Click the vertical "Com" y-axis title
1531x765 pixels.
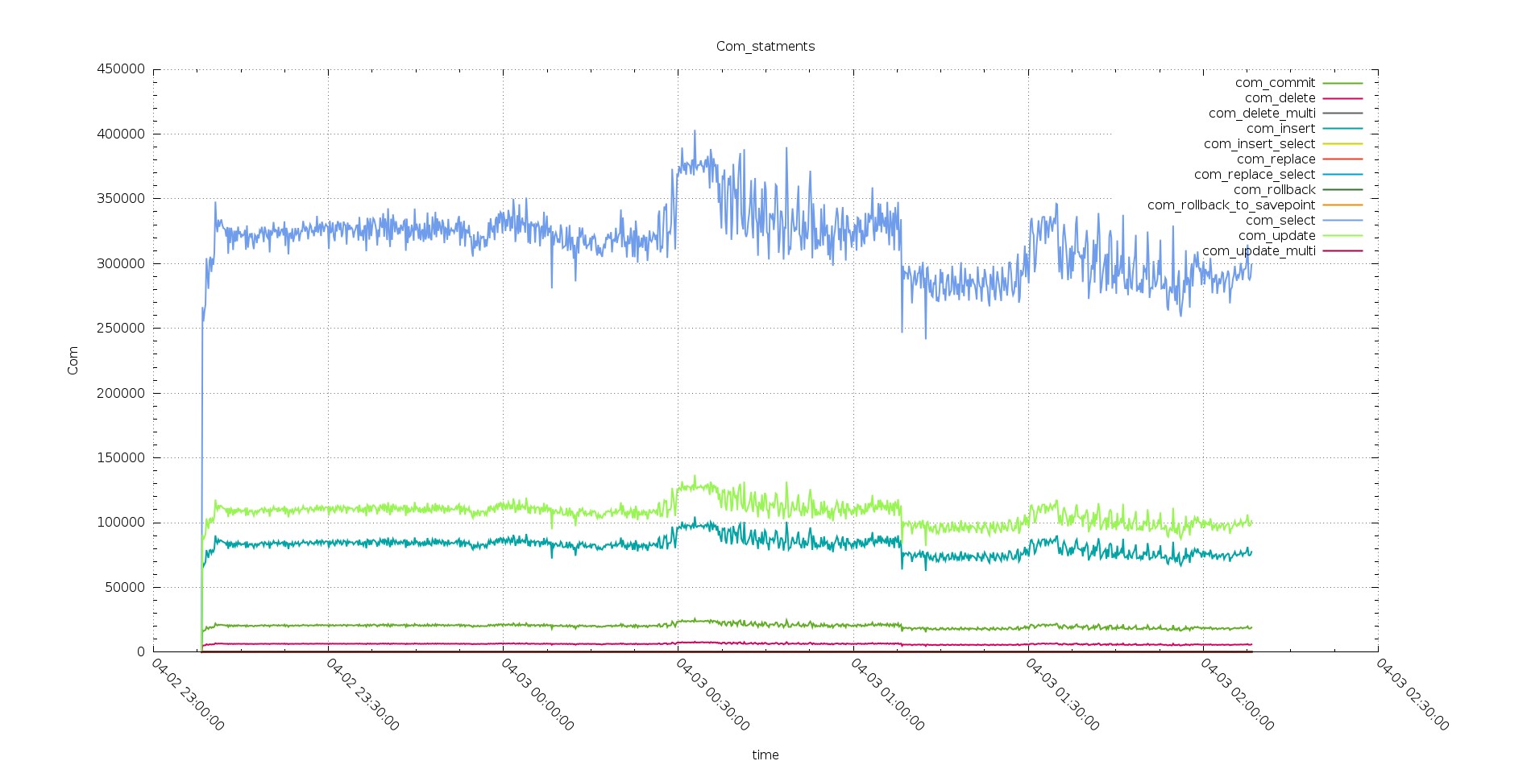73,360
